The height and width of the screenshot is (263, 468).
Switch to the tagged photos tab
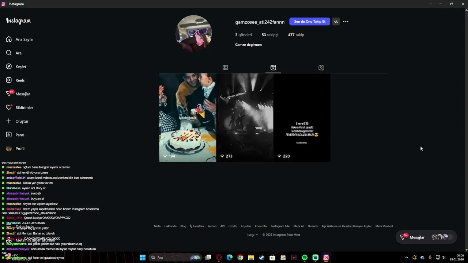[321, 68]
